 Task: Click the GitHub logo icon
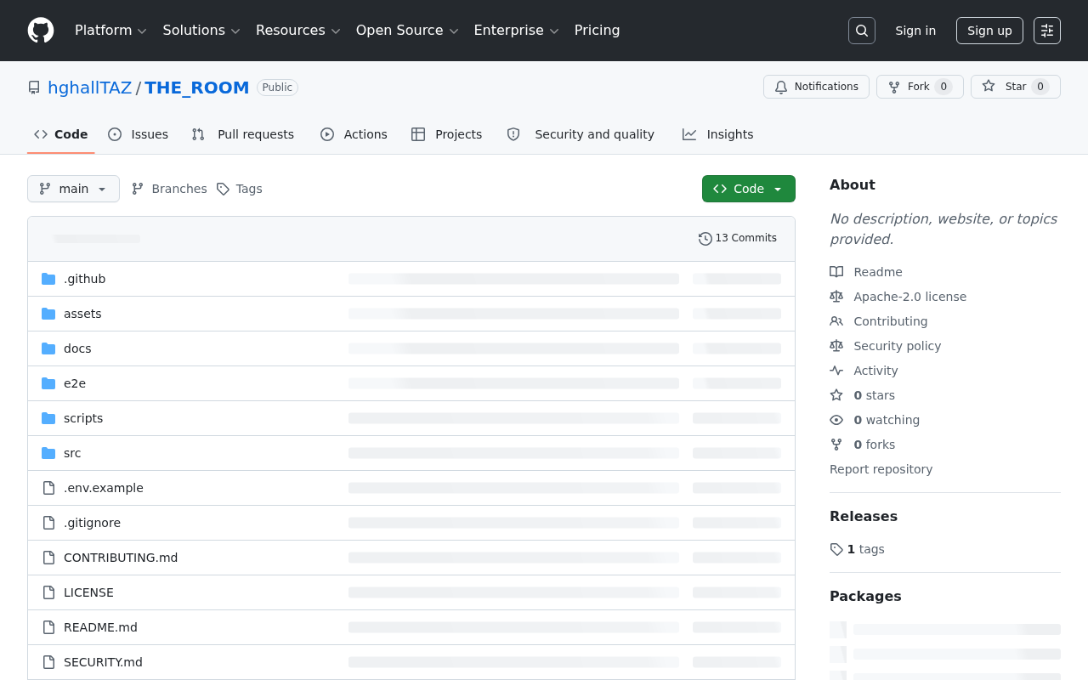pyautogui.click(x=41, y=31)
